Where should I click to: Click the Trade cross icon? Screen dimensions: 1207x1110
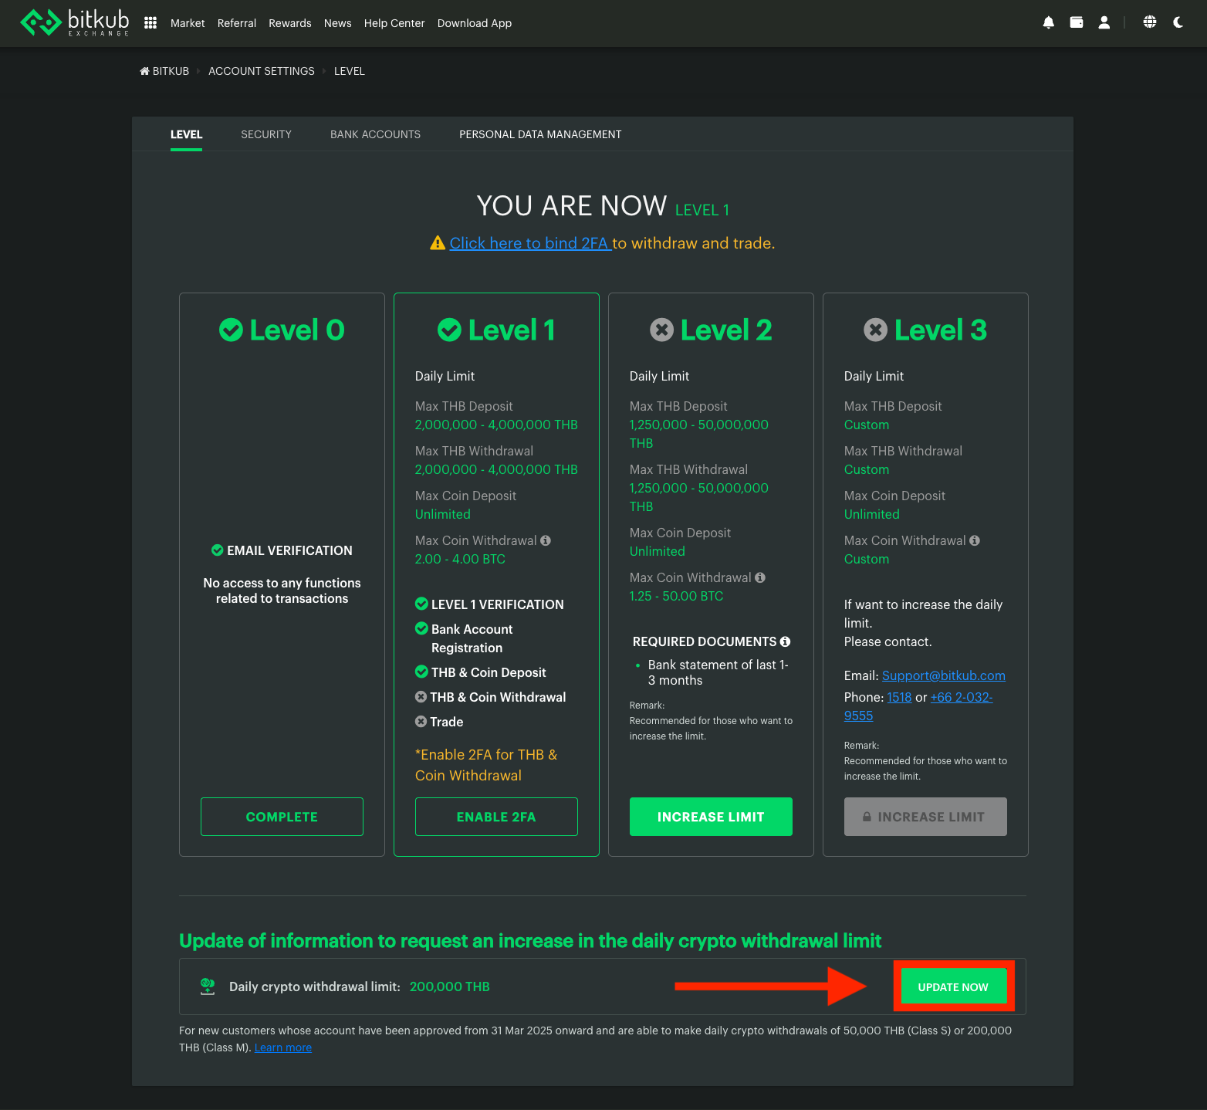tap(421, 722)
